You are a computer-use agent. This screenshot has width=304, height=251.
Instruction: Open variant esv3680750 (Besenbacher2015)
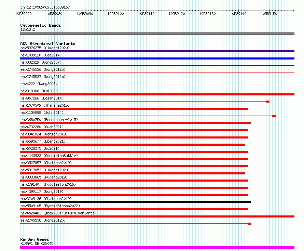tap(49, 120)
